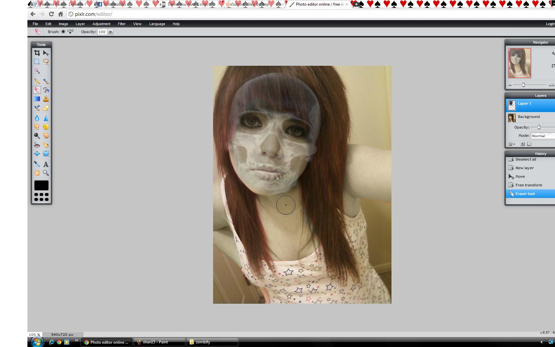This screenshot has height=347, width=555.
Task: Create a new layer button
Action: point(529,144)
